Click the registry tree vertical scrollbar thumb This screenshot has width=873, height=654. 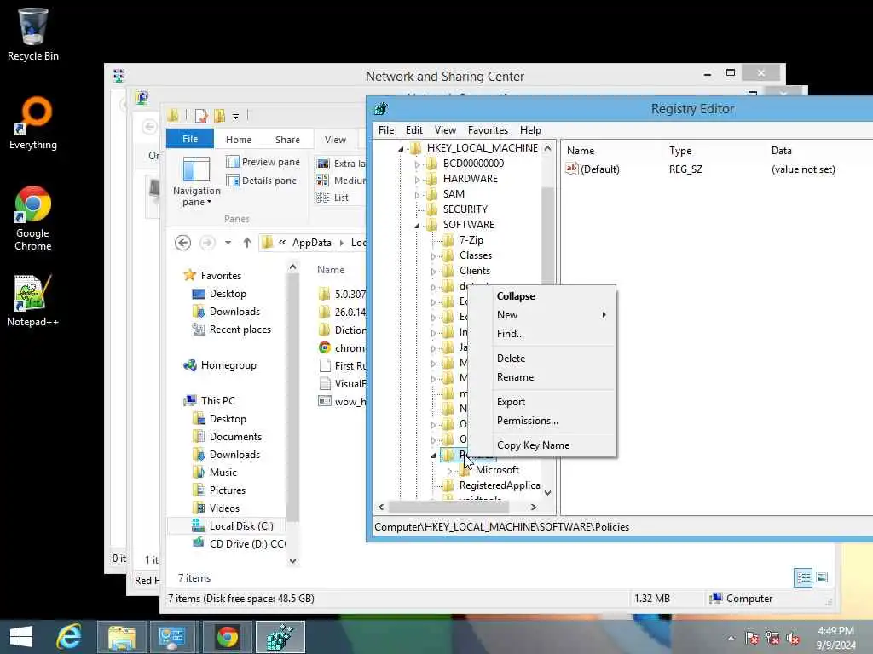[x=548, y=237]
